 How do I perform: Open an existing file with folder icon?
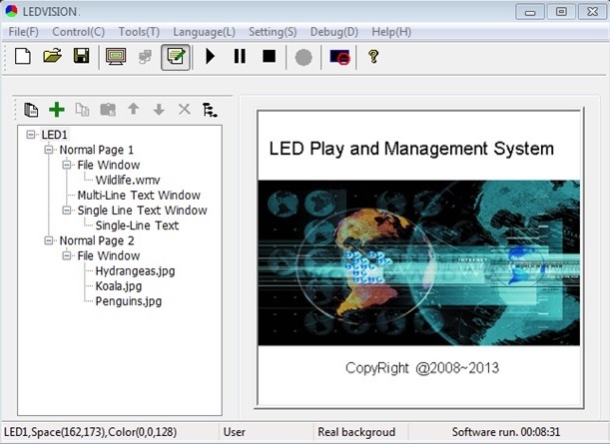(x=53, y=57)
